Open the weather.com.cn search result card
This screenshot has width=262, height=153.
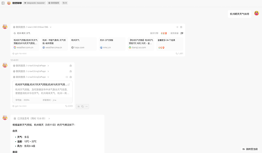(26, 44)
